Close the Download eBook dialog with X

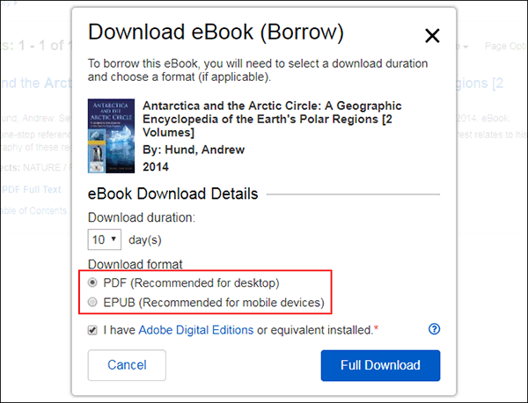coord(432,36)
